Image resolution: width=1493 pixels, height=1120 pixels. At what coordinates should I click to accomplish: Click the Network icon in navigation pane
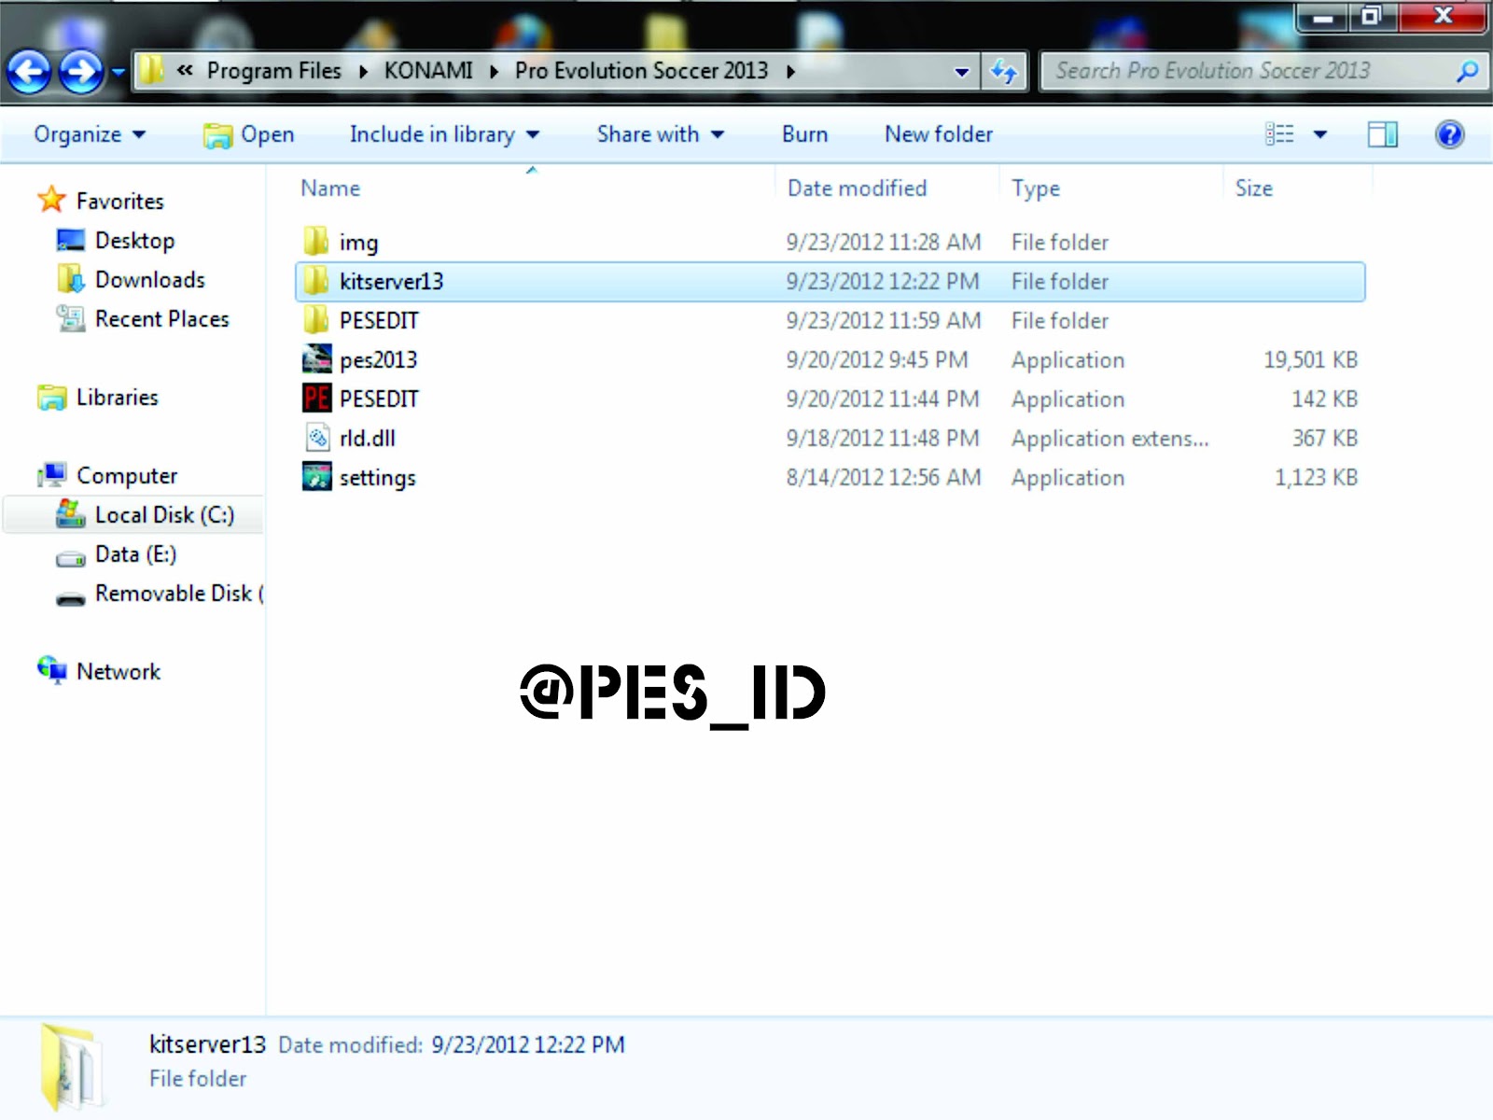(x=52, y=669)
